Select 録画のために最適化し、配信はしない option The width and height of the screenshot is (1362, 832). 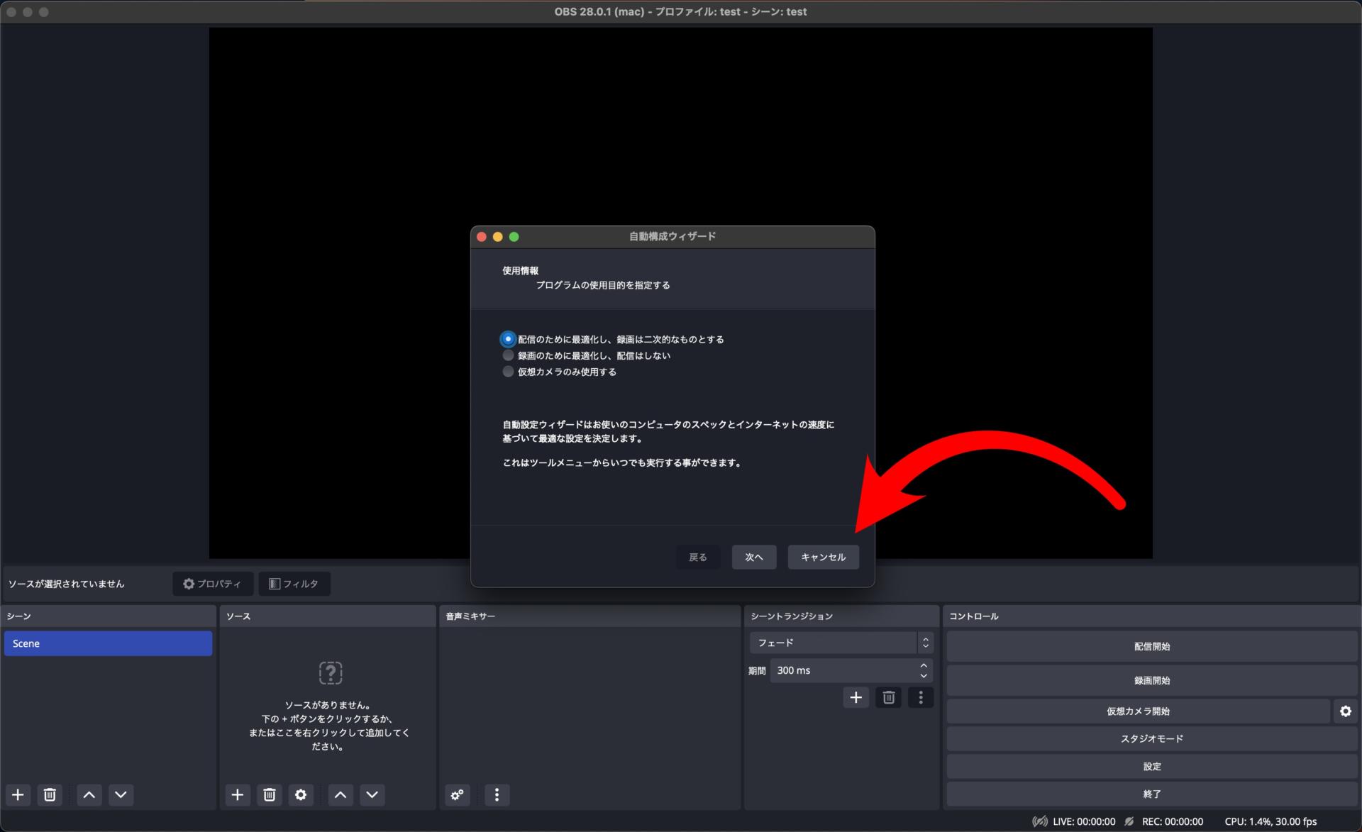pos(508,355)
